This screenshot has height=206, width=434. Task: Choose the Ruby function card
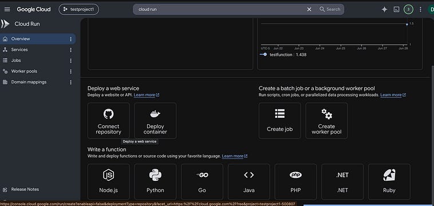(x=389, y=181)
